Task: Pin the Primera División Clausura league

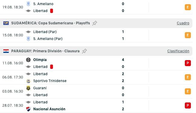Action: click(x=84, y=51)
